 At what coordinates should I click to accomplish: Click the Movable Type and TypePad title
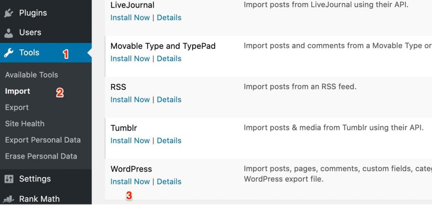click(x=163, y=46)
